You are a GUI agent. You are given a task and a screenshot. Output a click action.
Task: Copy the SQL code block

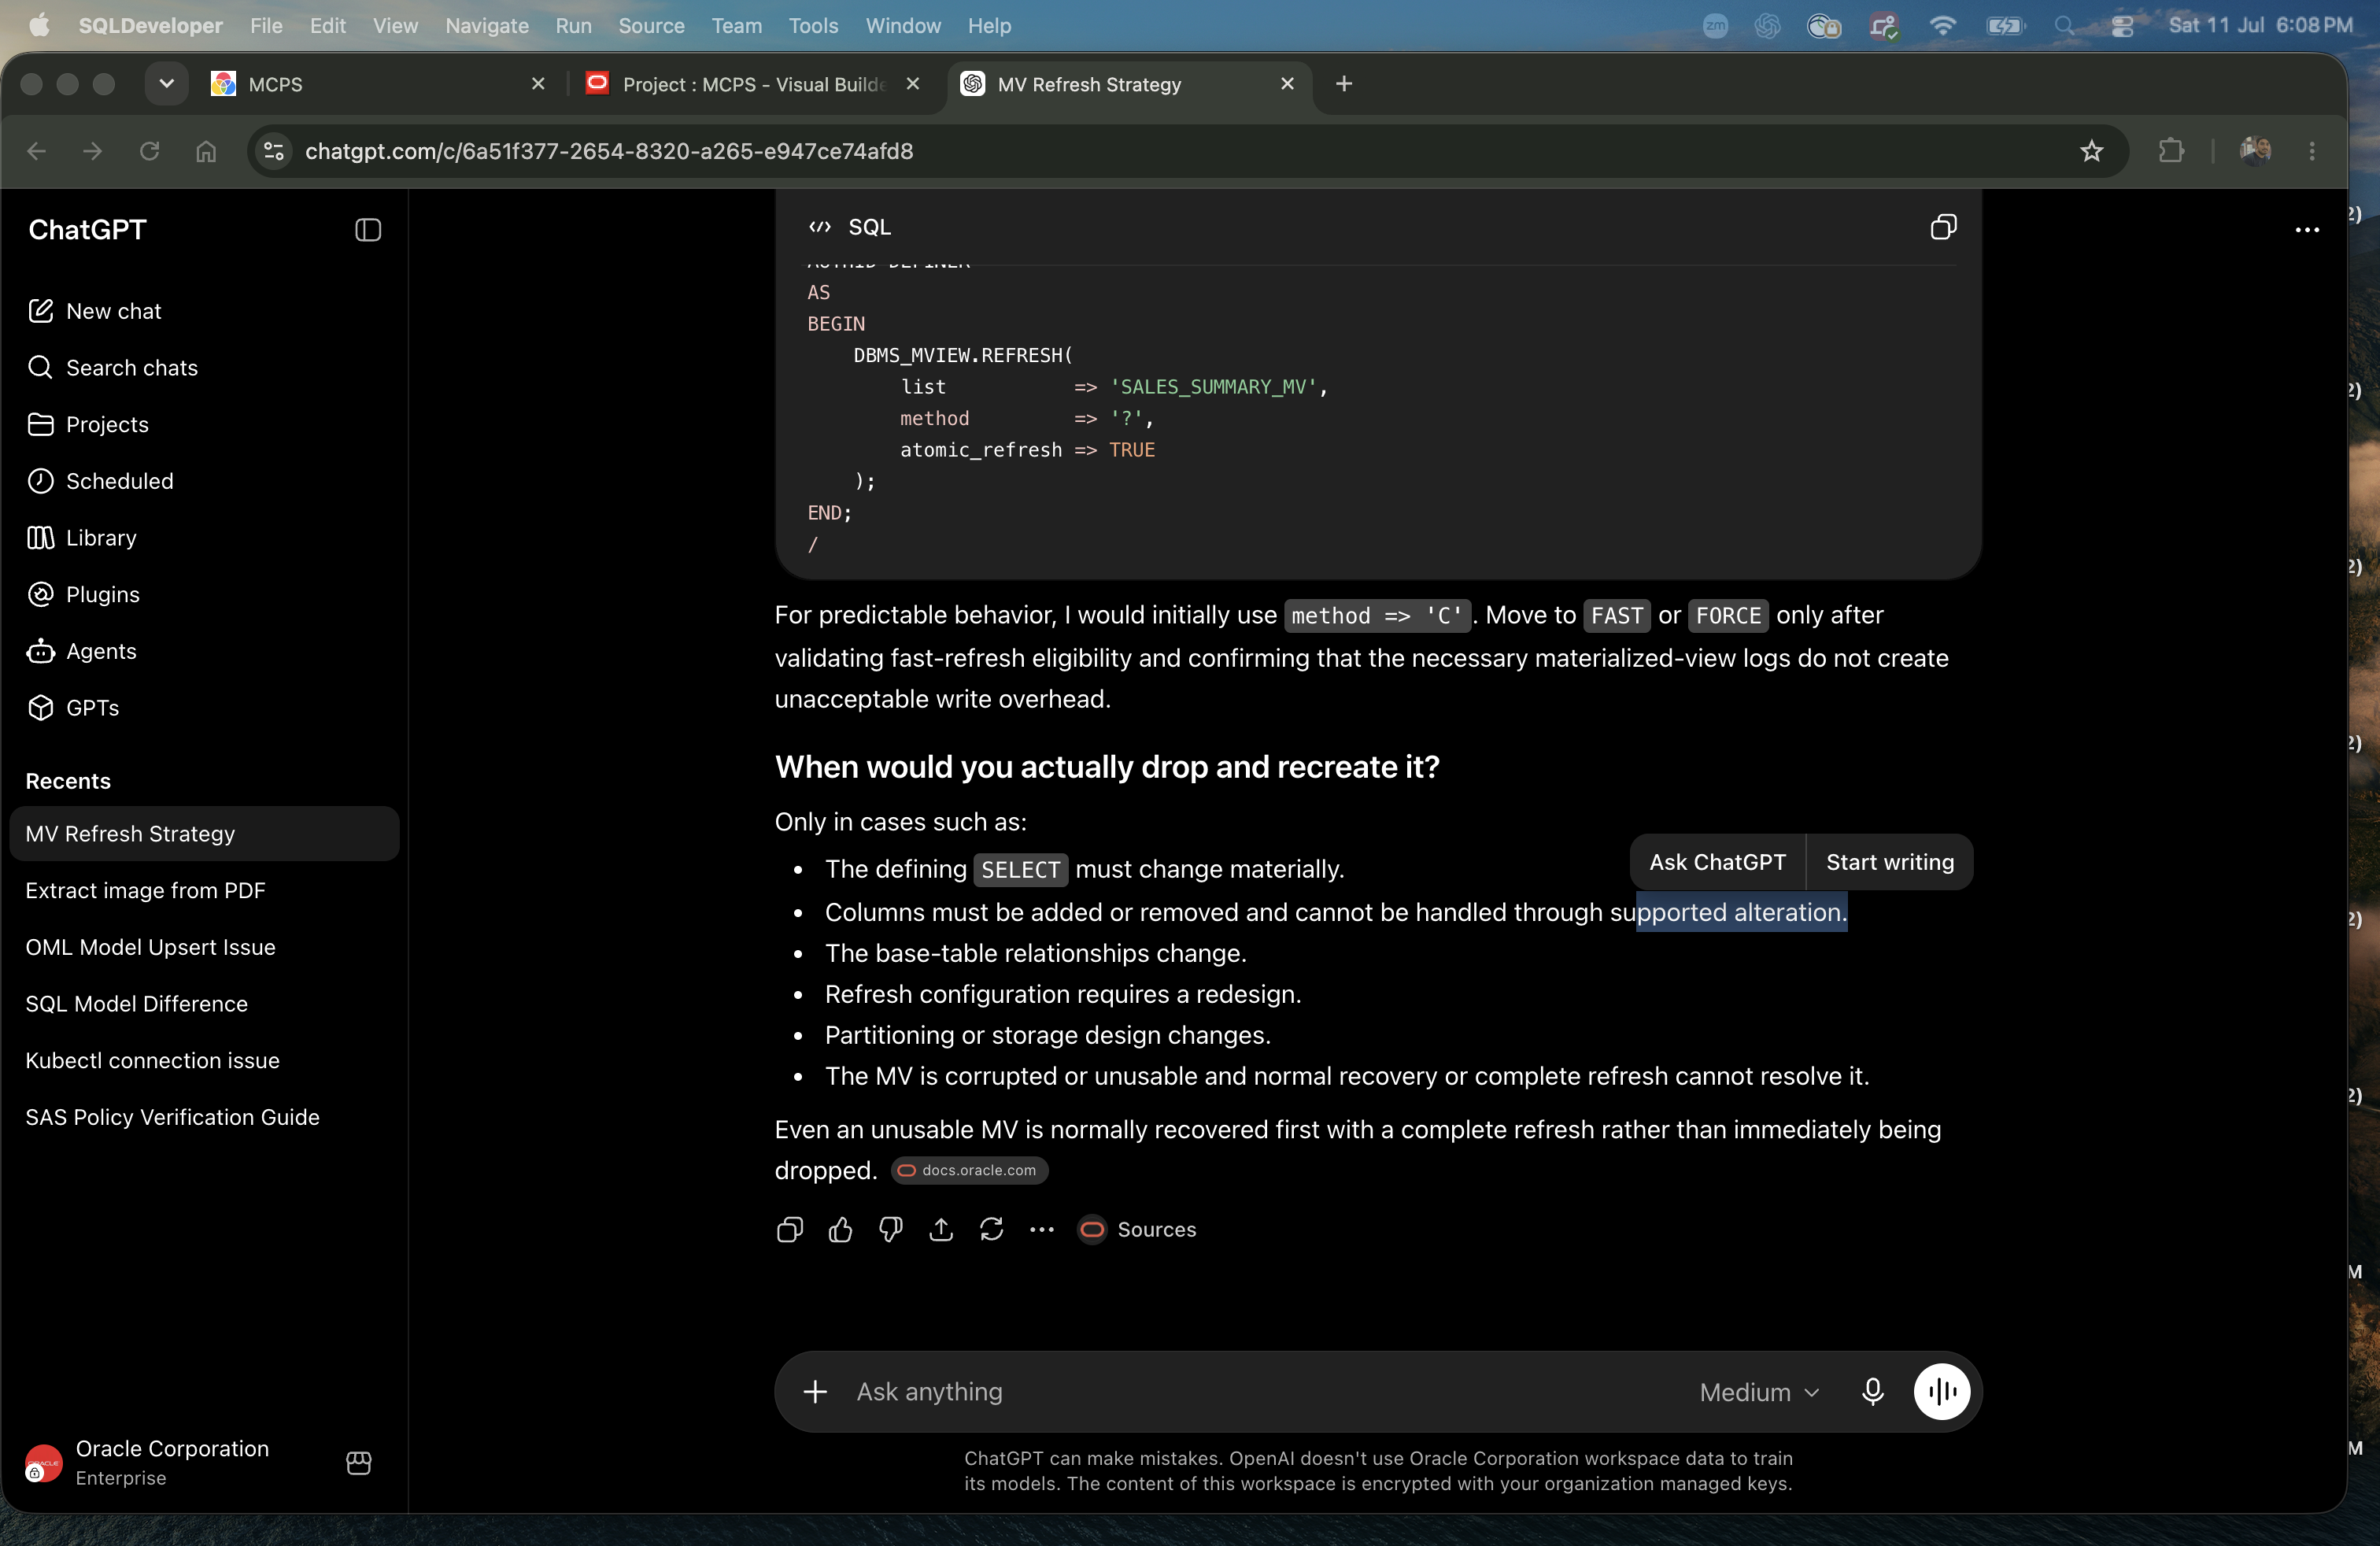click(x=1942, y=227)
